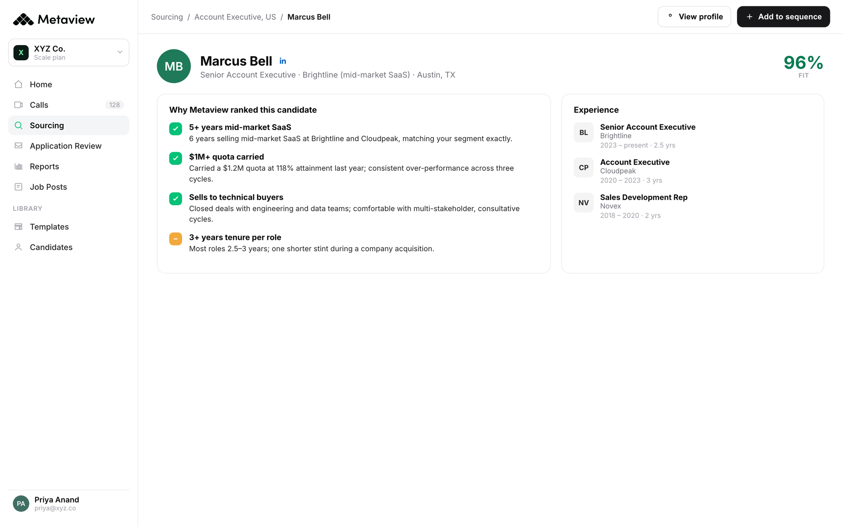Click the candidate subtitle 'Senior Account Executive · Brightline'
The width and height of the screenshot is (843, 527).
(x=328, y=75)
